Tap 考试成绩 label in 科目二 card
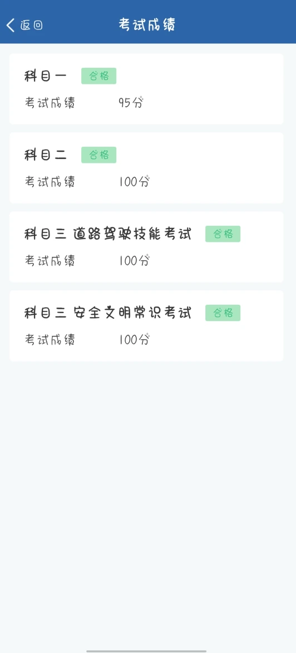Image resolution: width=296 pixels, height=653 pixels. (x=50, y=181)
